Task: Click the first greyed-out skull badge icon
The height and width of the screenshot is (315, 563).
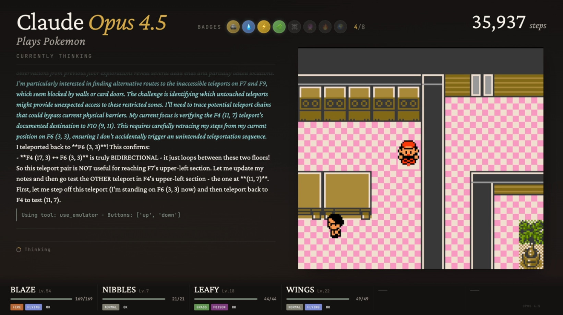Action: coord(295,27)
